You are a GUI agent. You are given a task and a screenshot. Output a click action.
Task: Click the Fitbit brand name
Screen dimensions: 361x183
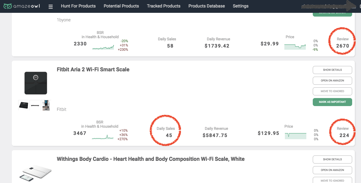[x=62, y=110]
